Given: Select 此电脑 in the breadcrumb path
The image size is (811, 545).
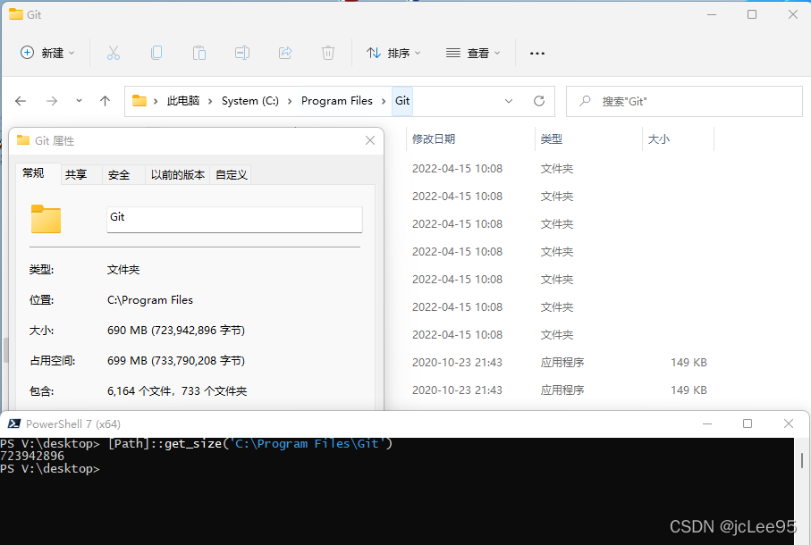Looking at the screenshot, I should click(x=183, y=101).
